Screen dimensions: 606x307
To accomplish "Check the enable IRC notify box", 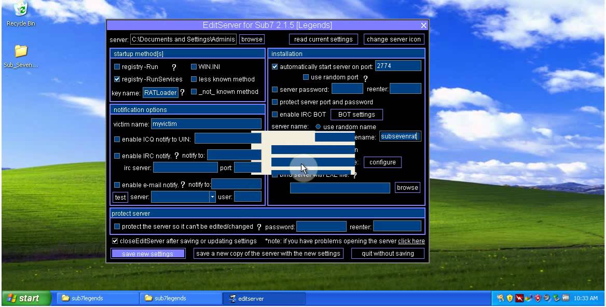I will click(117, 156).
